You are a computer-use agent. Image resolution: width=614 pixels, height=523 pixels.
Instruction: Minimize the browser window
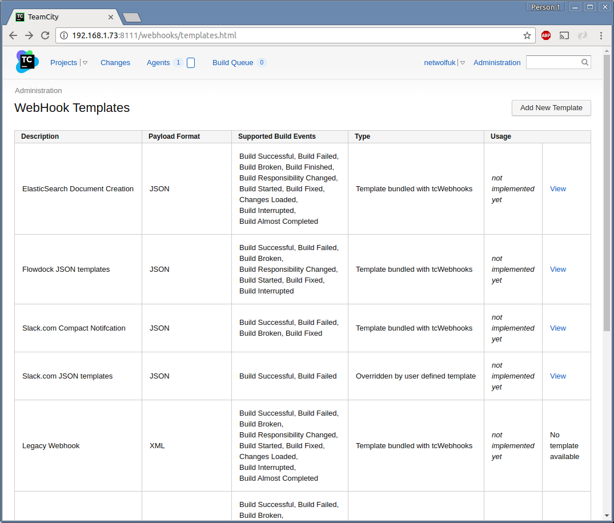click(575, 7)
